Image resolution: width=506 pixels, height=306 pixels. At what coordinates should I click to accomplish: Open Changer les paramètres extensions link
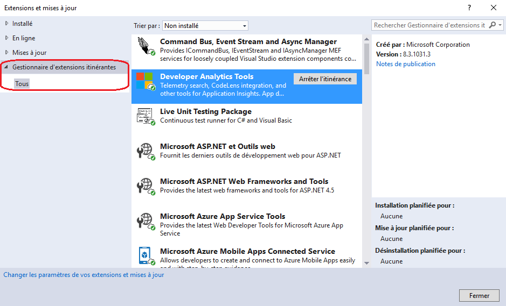click(84, 275)
